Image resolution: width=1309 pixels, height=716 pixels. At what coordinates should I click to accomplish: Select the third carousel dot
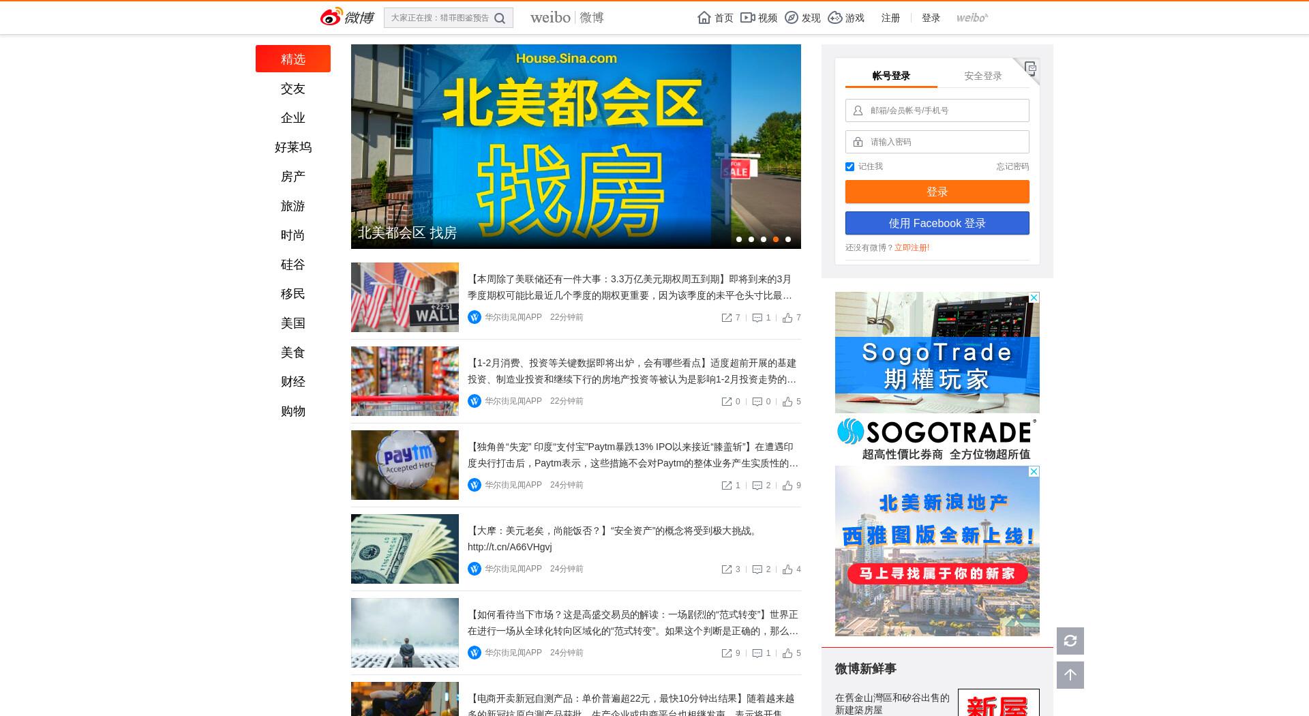click(764, 239)
